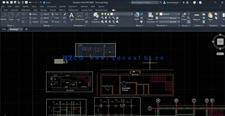Select the Array tool icon

[53, 22]
